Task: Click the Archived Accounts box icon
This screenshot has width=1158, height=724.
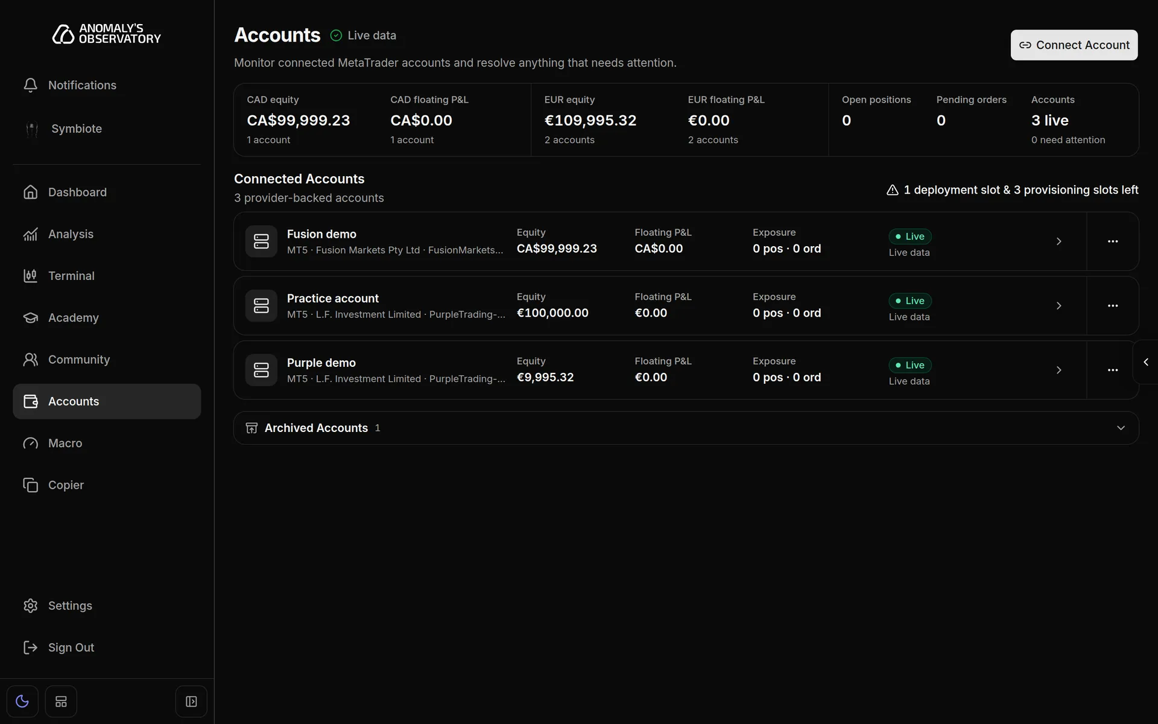Action: click(x=252, y=428)
